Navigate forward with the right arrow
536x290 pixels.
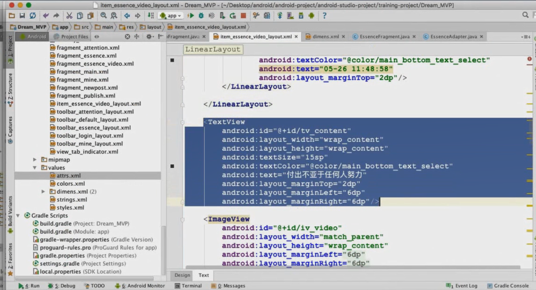point(138,16)
